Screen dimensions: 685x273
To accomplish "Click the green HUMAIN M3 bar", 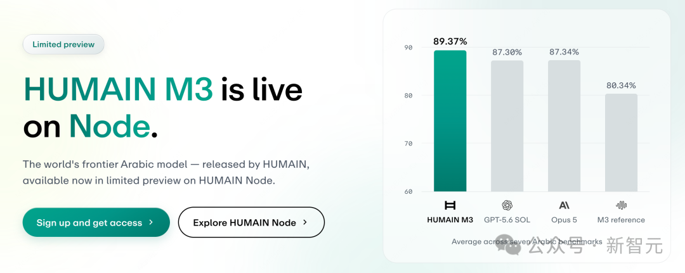I will (x=450, y=121).
